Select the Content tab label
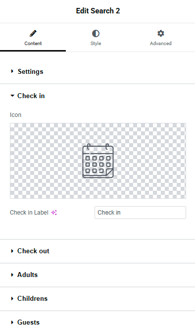 tap(33, 44)
